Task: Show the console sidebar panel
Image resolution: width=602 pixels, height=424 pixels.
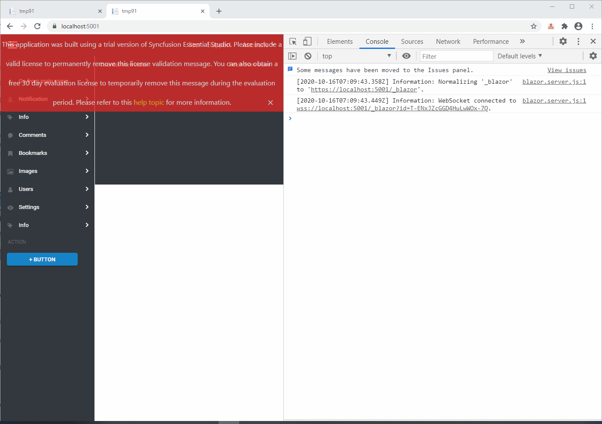Action: tap(292, 56)
